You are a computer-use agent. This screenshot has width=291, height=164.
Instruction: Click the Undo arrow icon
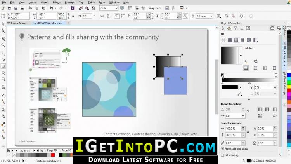click(51, 8)
